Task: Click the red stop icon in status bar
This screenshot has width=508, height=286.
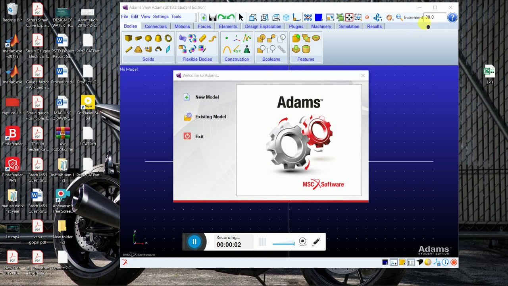Action: [x=454, y=262]
